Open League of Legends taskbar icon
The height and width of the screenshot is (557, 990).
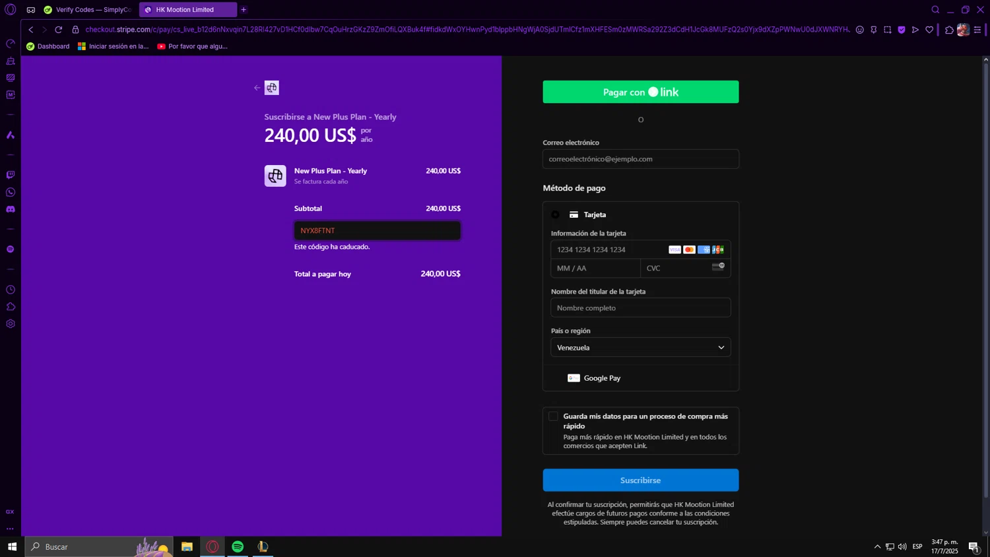coord(263,546)
